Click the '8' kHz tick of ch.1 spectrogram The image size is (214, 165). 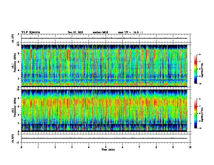pos(19,53)
